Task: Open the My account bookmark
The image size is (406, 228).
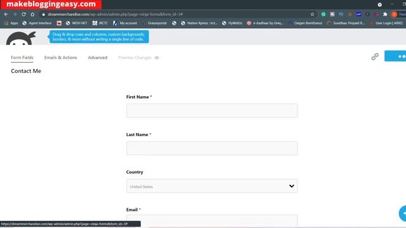Action: (126, 23)
